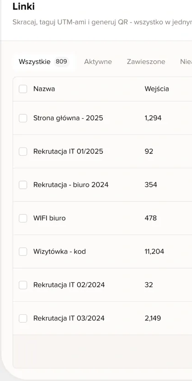Open the Rekrutacja - biuro 2024 entry
The image size is (192, 381).
(x=71, y=185)
